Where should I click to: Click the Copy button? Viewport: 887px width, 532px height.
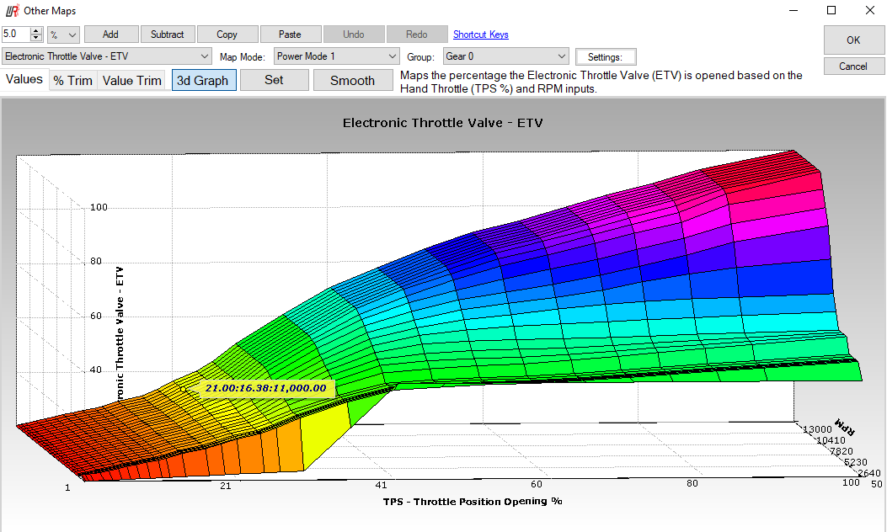(x=227, y=35)
